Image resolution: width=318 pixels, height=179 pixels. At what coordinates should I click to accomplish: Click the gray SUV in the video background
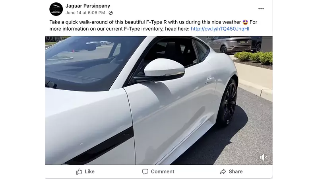(229, 45)
